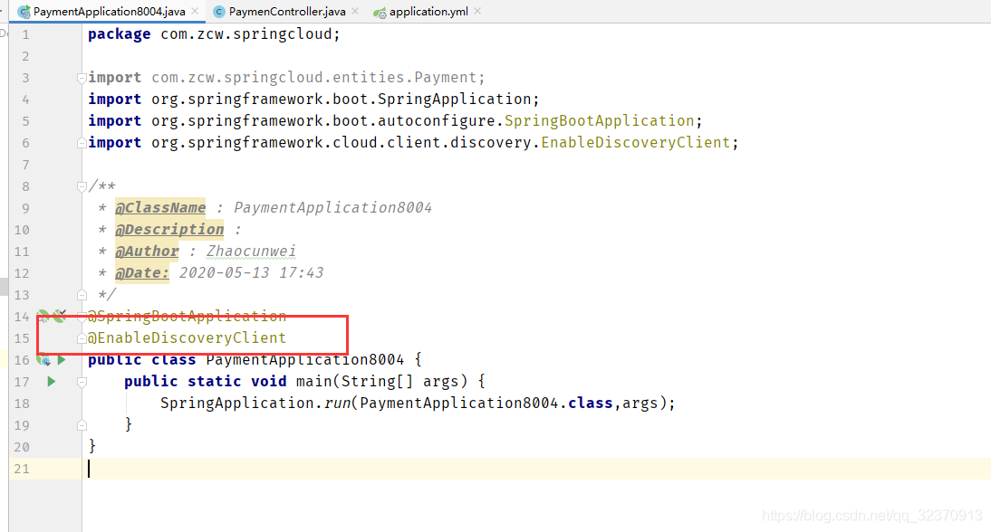Click the @EnableDiscoveryClient annotation on line 15
This screenshot has width=991, height=532.
coord(188,337)
